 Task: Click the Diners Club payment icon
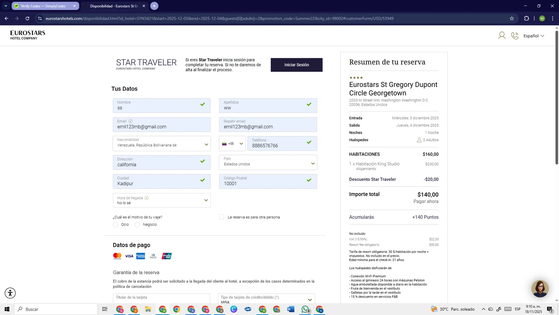[153, 256]
